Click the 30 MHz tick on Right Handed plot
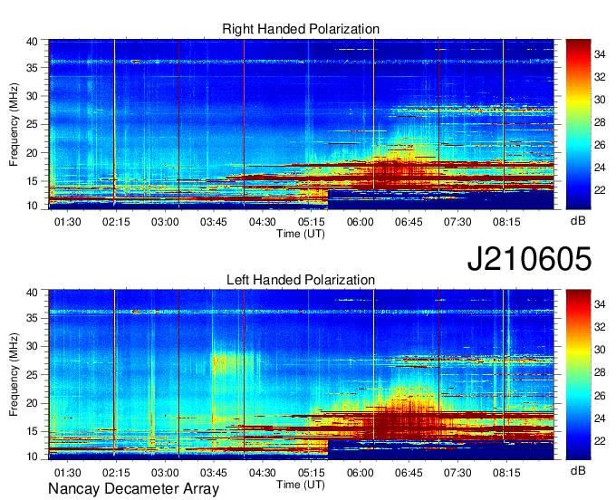The width and height of the screenshot is (616, 500). pyautogui.click(x=33, y=96)
